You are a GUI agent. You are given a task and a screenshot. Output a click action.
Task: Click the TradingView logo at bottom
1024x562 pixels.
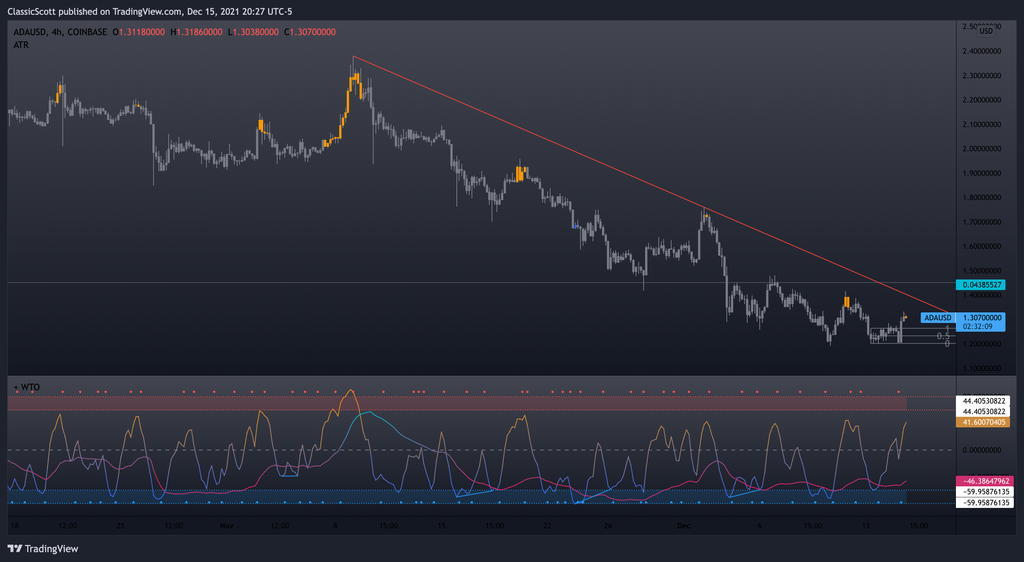[43, 548]
